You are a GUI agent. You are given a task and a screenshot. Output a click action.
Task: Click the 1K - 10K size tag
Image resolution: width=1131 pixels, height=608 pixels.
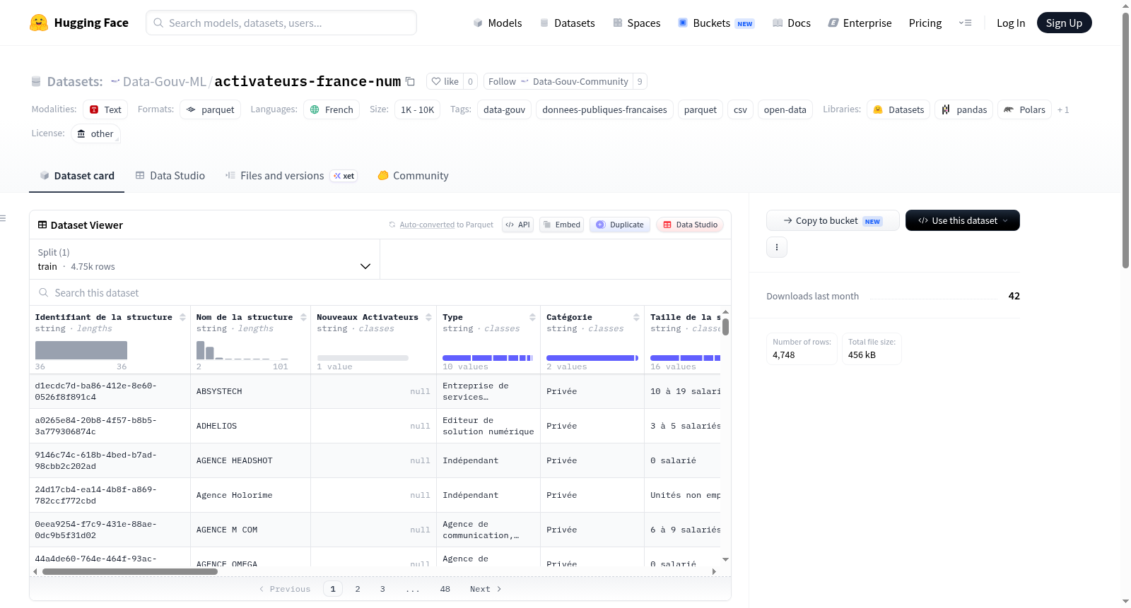click(x=417, y=109)
